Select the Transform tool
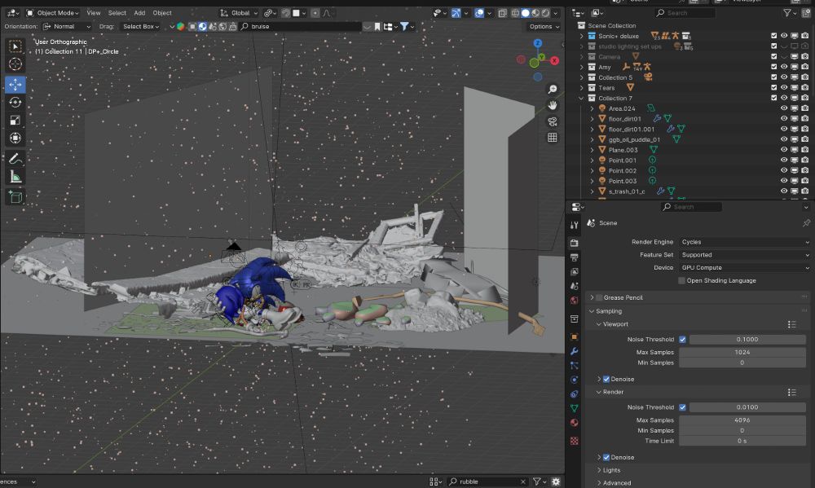Image resolution: width=815 pixels, height=488 pixels. click(15, 138)
